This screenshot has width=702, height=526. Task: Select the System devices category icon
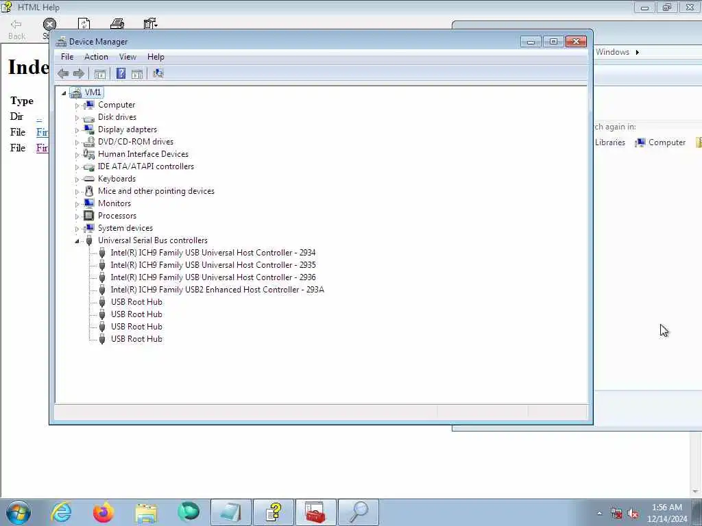pyautogui.click(x=89, y=228)
